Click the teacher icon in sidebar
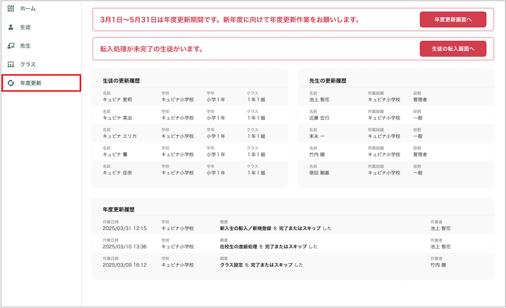This screenshot has width=506, height=308. (x=11, y=46)
